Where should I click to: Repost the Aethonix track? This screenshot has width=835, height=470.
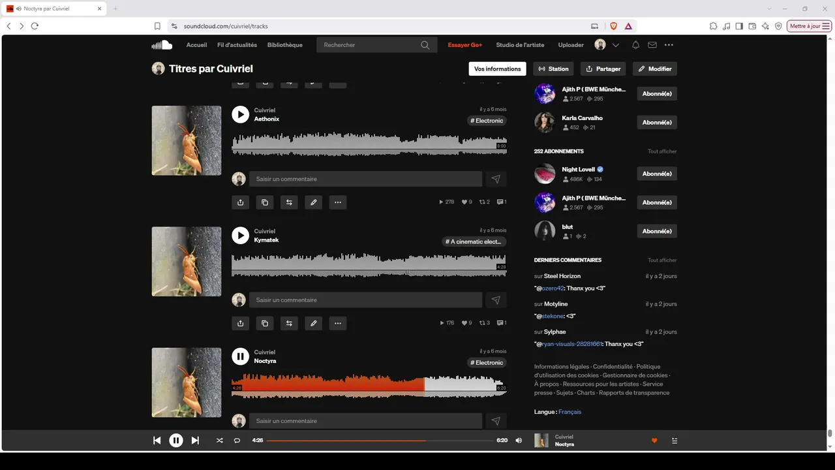289,202
